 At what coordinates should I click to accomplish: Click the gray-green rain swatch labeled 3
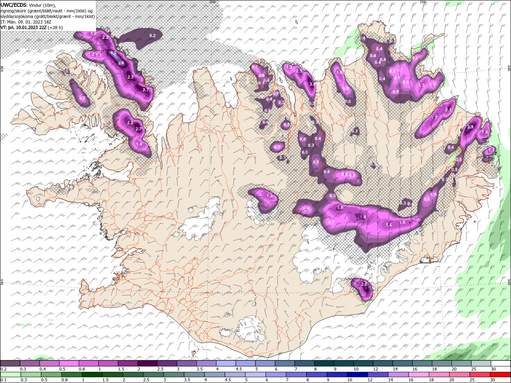point(173,375)
